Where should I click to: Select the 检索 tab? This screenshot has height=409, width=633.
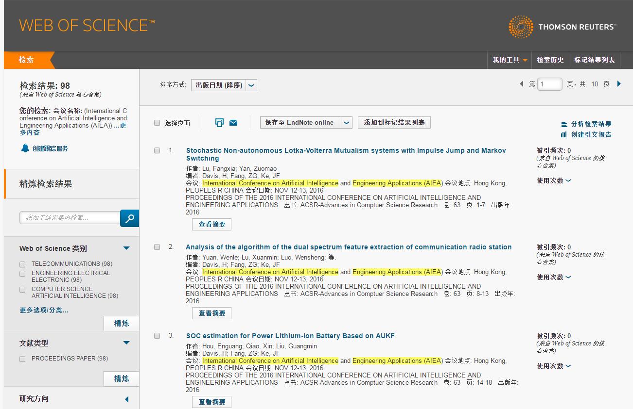(x=26, y=60)
